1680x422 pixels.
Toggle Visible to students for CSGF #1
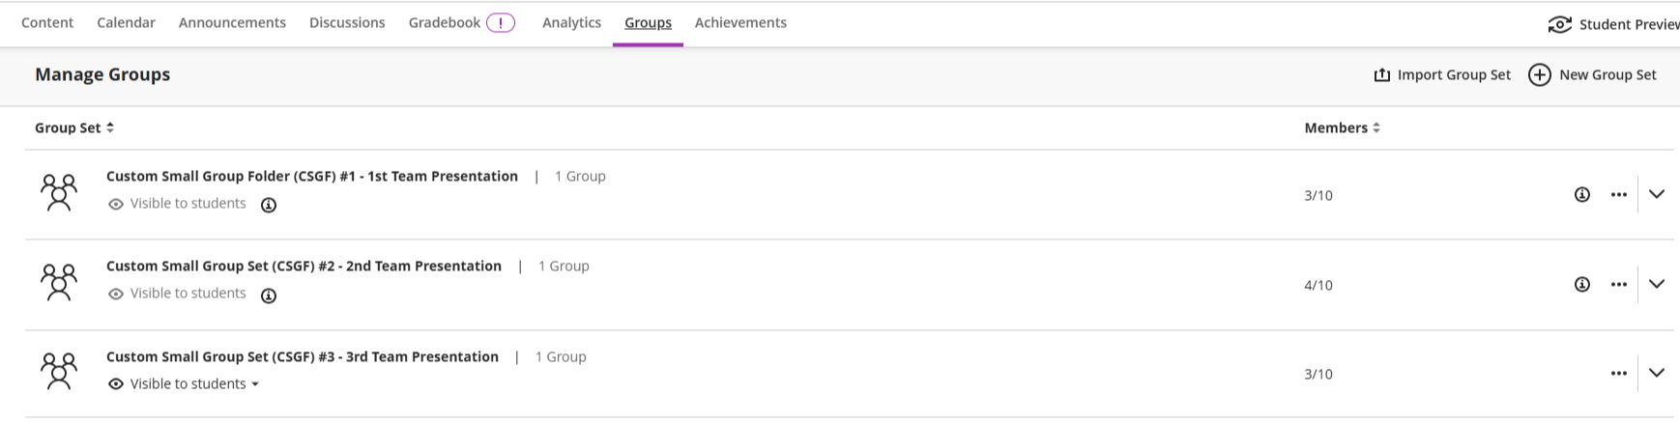[x=178, y=204]
